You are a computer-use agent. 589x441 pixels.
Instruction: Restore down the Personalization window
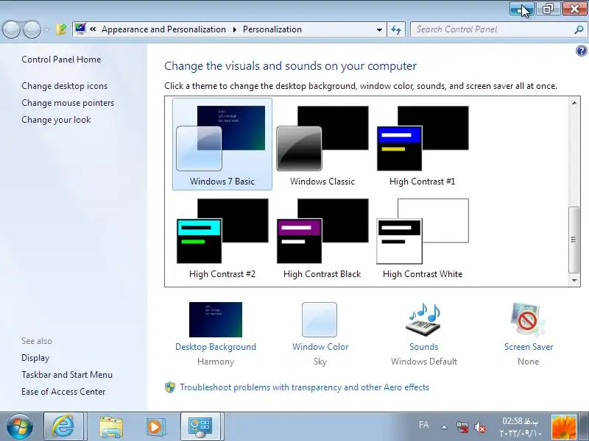click(548, 9)
